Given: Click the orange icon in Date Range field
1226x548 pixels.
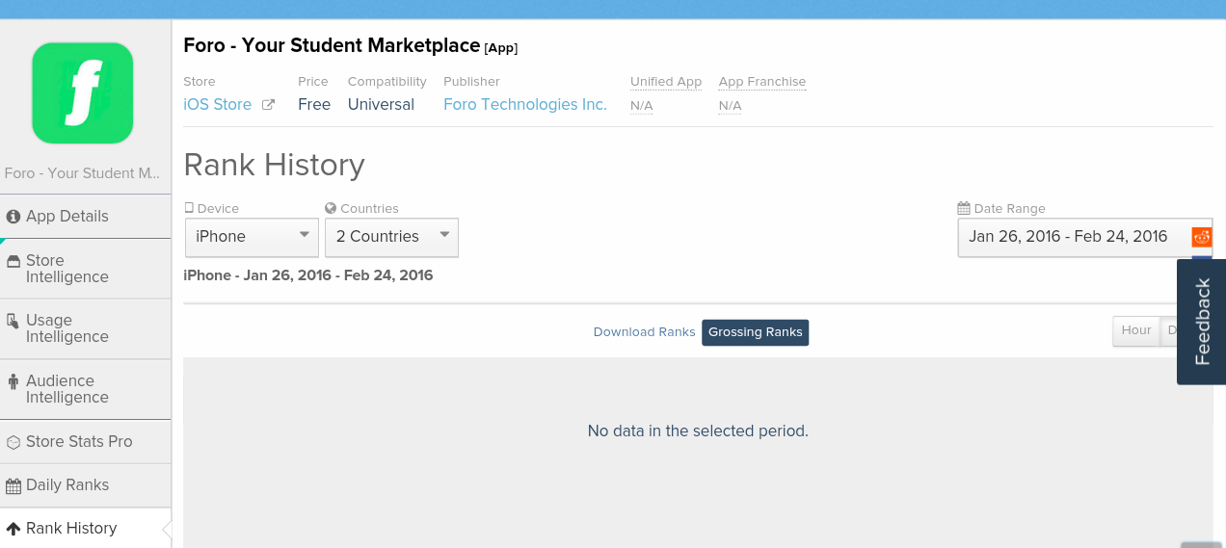Looking at the screenshot, I should [x=1201, y=237].
